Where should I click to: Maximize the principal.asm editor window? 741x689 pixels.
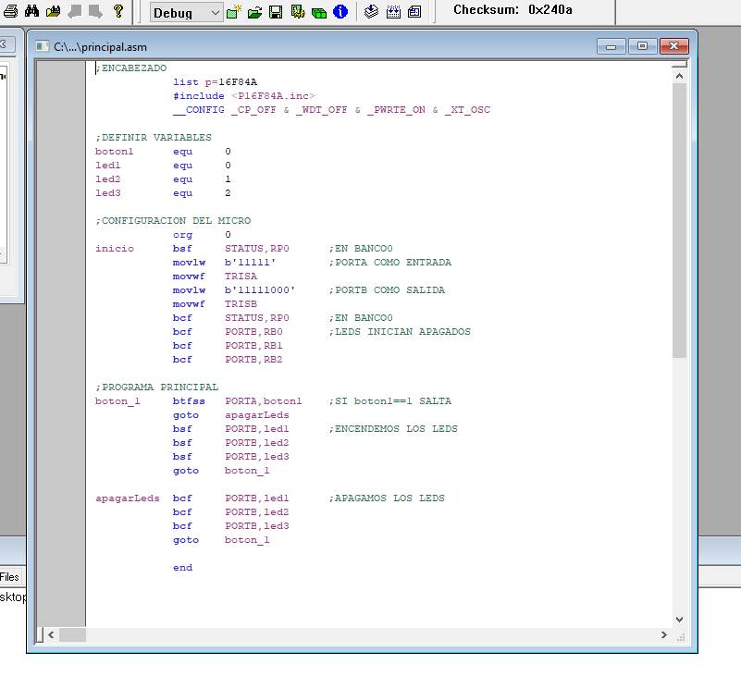pos(642,46)
